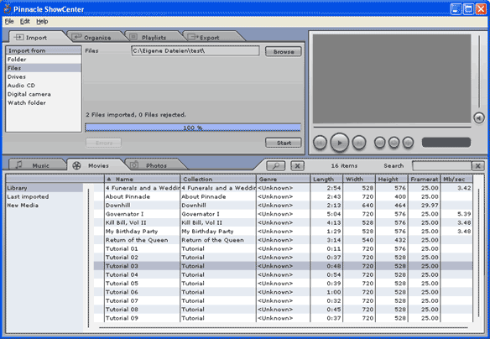
Task: Click inside the Search input field
Action: pyautogui.click(x=441, y=166)
